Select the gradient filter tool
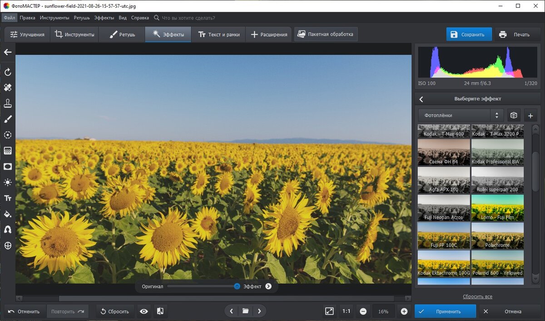 click(x=8, y=151)
